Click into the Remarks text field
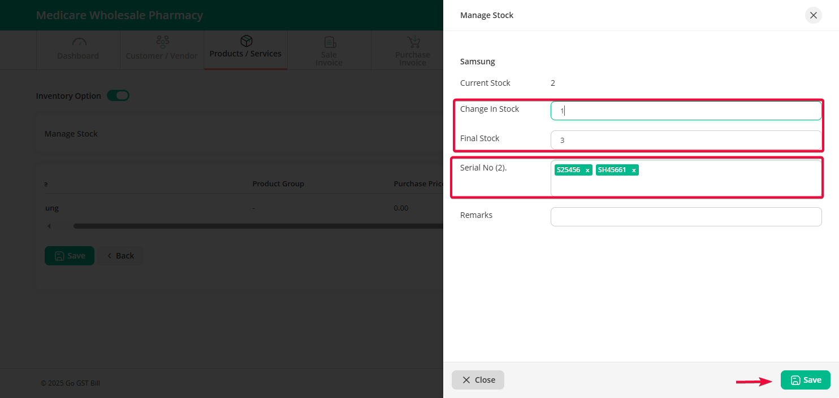 tap(685, 217)
